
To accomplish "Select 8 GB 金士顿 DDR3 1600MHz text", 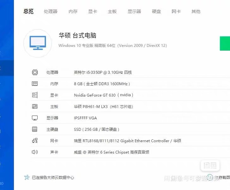I will click(102, 84).
